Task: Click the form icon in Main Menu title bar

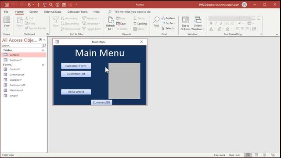Action: point(58,42)
